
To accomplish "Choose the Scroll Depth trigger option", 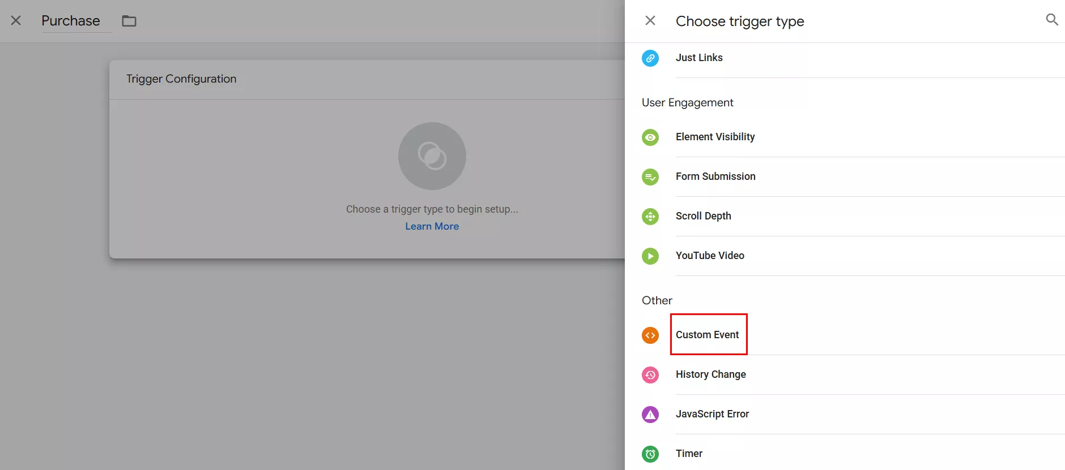I will tap(703, 216).
